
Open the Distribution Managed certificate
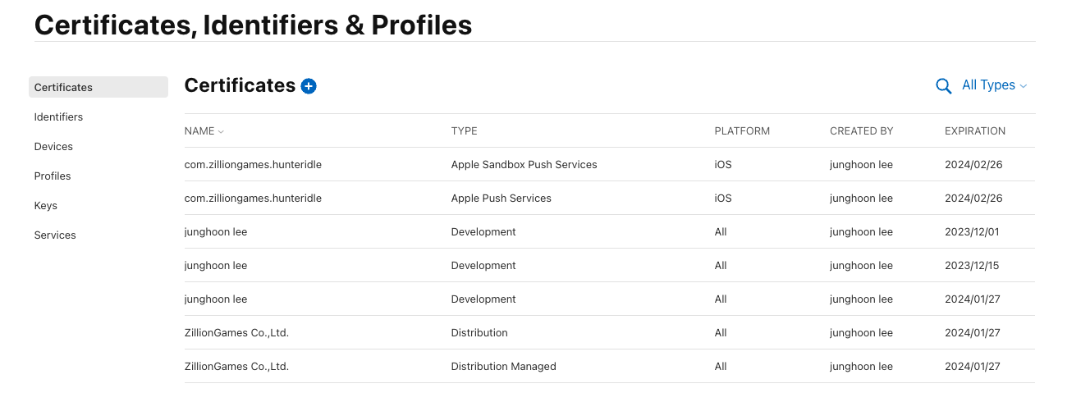pos(610,366)
